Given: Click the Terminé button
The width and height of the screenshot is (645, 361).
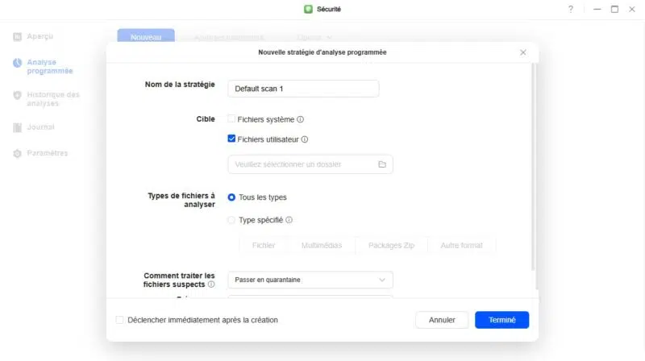Looking at the screenshot, I should pyautogui.click(x=501, y=320).
